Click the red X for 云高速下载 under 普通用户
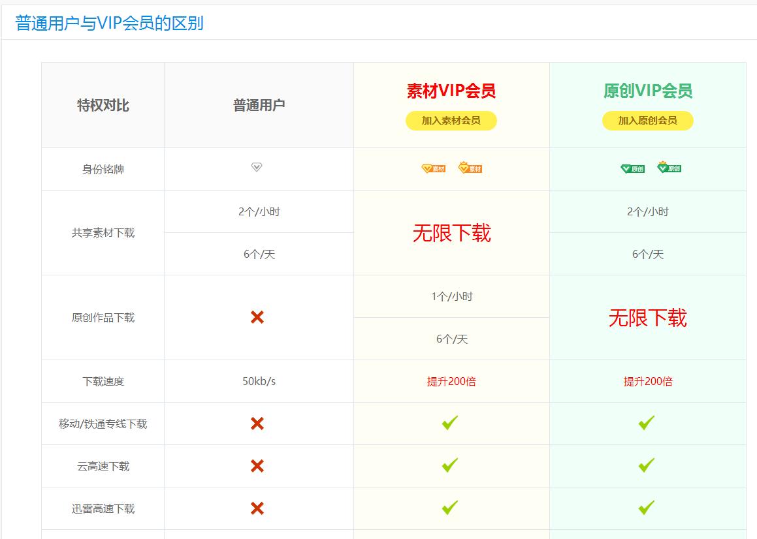The width and height of the screenshot is (757, 539). [258, 466]
